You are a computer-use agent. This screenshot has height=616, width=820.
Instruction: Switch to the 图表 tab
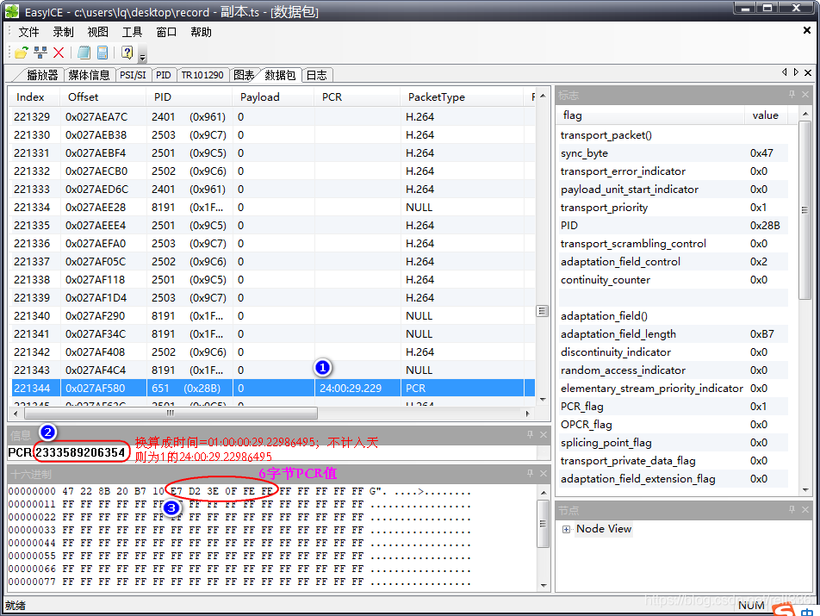(x=243, y=75)
